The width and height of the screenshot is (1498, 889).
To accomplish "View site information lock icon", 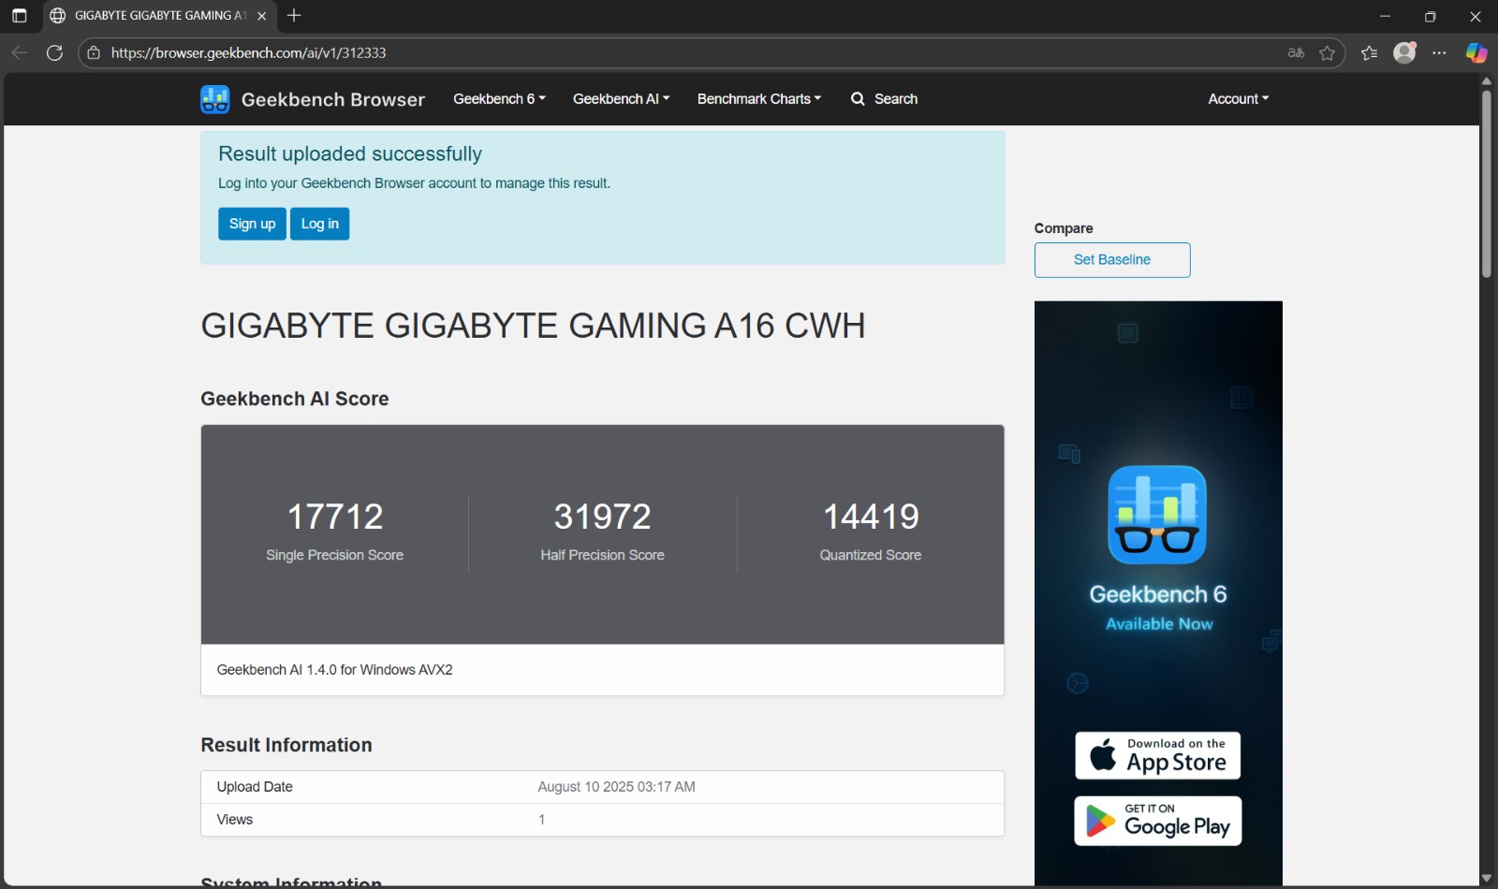I will 94,52.
